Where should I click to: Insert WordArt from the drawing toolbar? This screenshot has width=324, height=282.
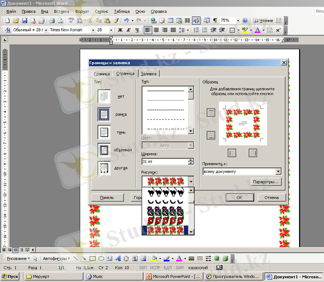click(118, 258)
